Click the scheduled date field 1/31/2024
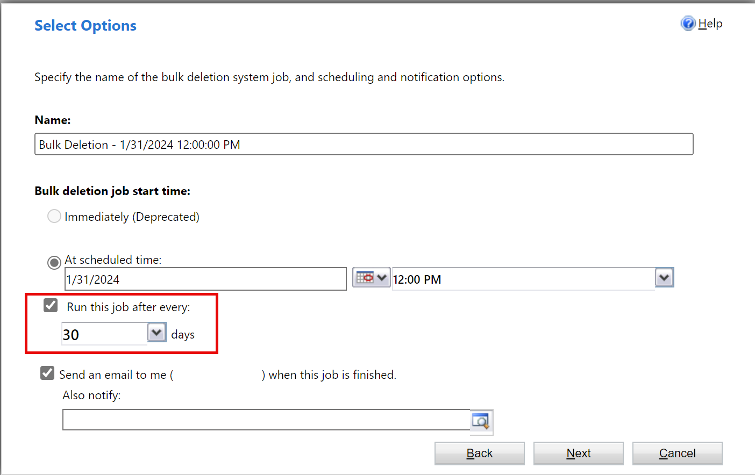This screenshot has height=475, width=755. [205, 279]
